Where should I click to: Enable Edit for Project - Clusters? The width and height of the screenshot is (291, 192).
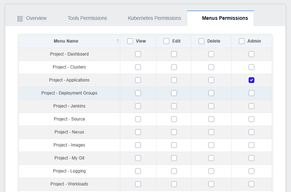click(174, 67)
